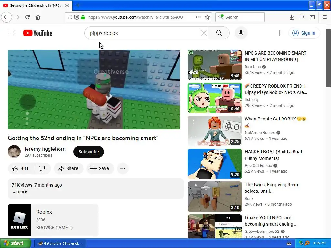Image resolution: width=331 pixels, height=248 pixels.
Task: Click the Firefox search box
Action: pyautogui.click(x=240, y=17)
